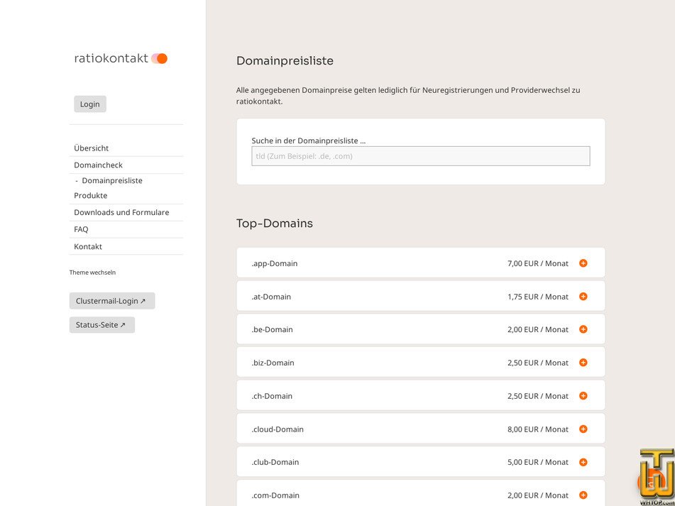Image resolution: width=675 pixels, height=506 pixels.
Task: Expand the .biz-Domain plus icon
Action: (583, 362)
